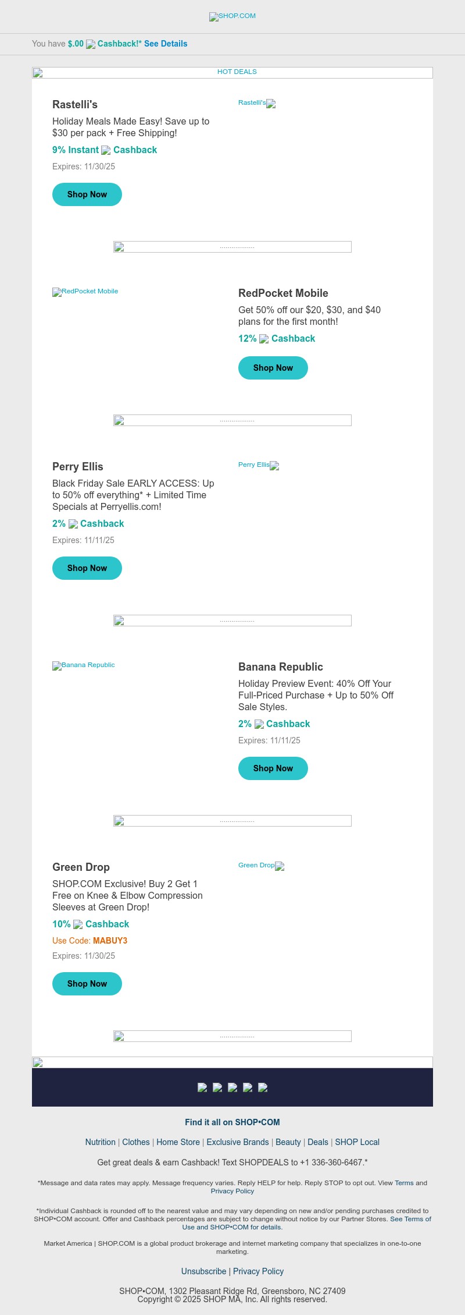Viewport: 465px width, 1315px height.
Task: Click Shop Now for Rastelli's holiday meals
Action: (87, 194)
